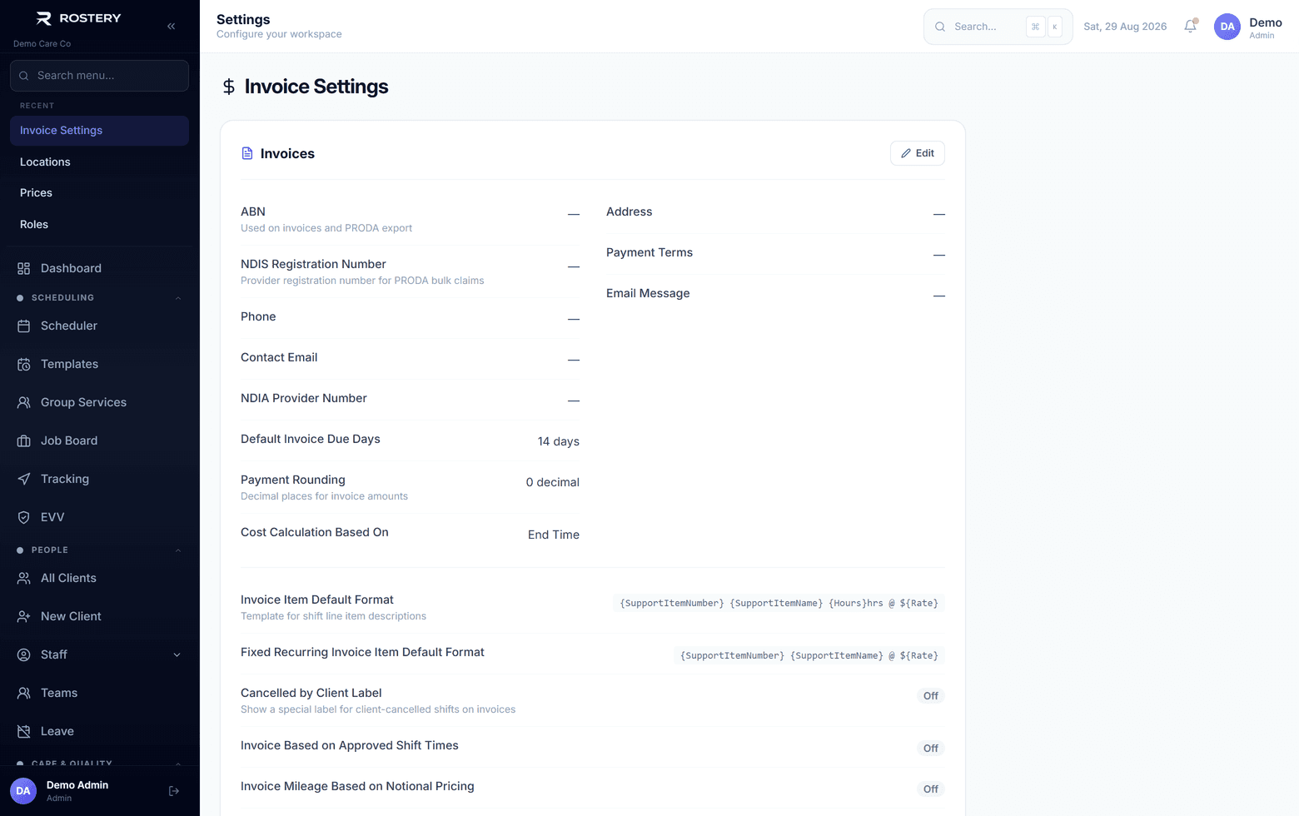Click the Rostery logo
Screen dimensions: 1299x816
(78, 18)
